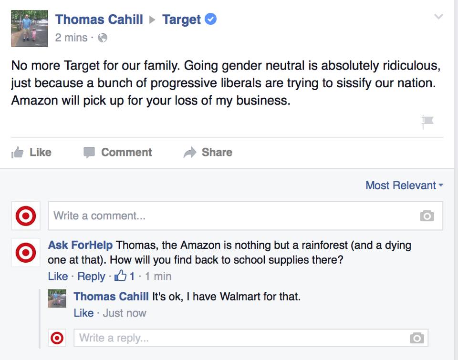Viewport: 458px width, 360px height.
Task: Open the Most Relevant sorting dropdown
Action: pos(403,185)
